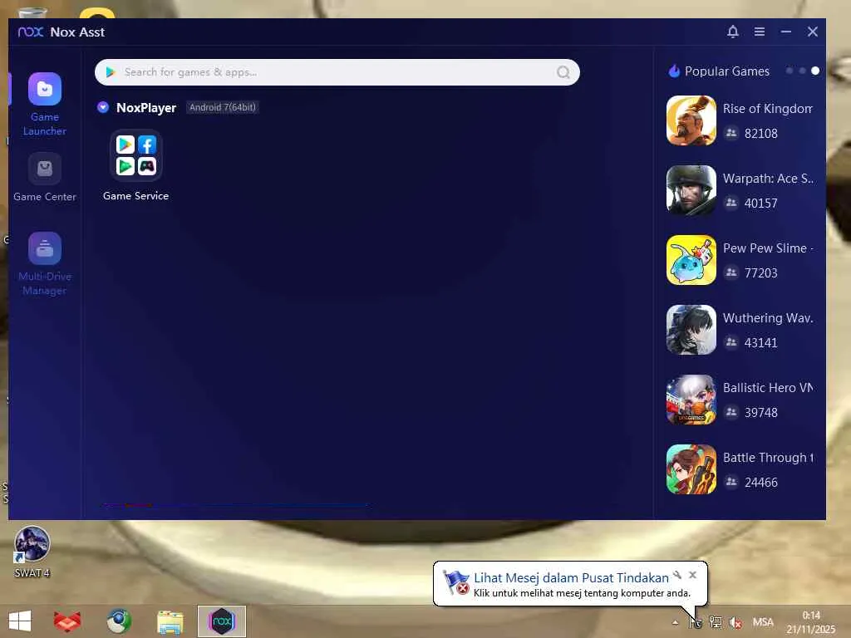Image resolution: width=851 pixels, height=638 pixels.
Task: Click player count 40157
Action: click(x=761, y=203)
